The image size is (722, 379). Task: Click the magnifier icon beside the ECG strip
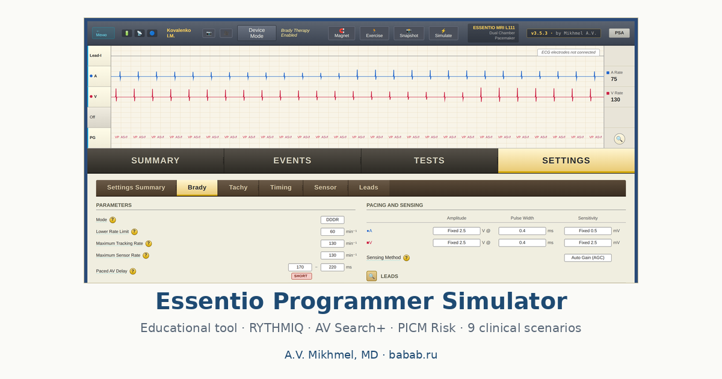click(x=619, y=139)
